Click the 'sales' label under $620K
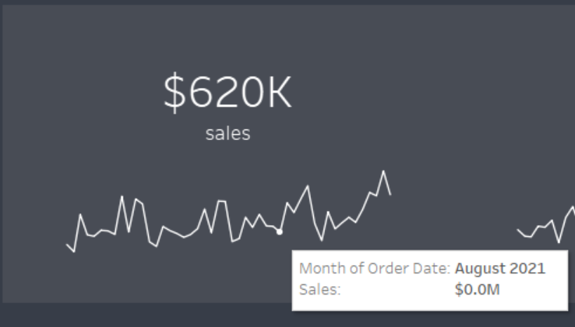Screen dimensions: 575x327 click(x=227, y=134)
